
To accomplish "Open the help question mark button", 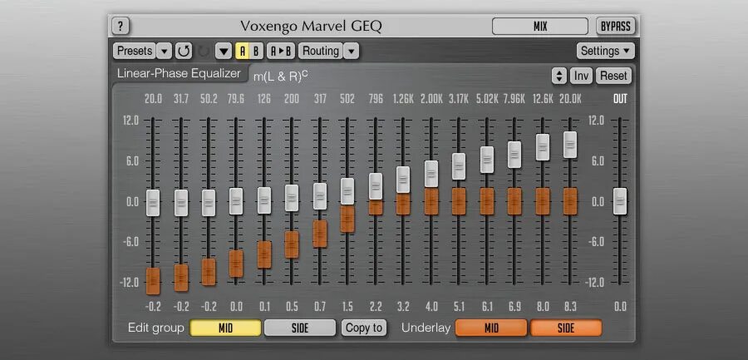I will pyautogui.click(x=121, y=26).
